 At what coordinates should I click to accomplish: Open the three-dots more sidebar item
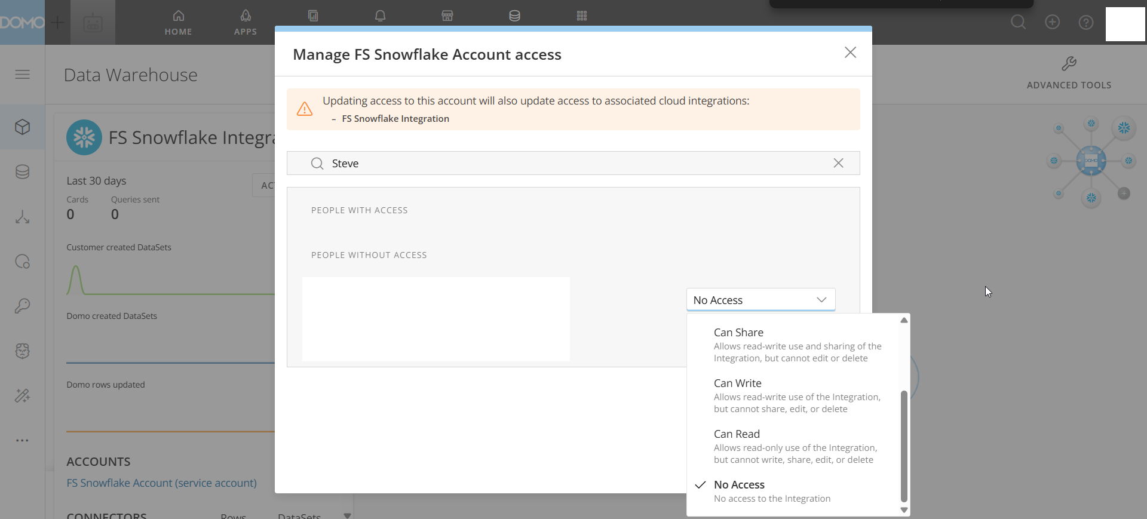tap(22, 441)
